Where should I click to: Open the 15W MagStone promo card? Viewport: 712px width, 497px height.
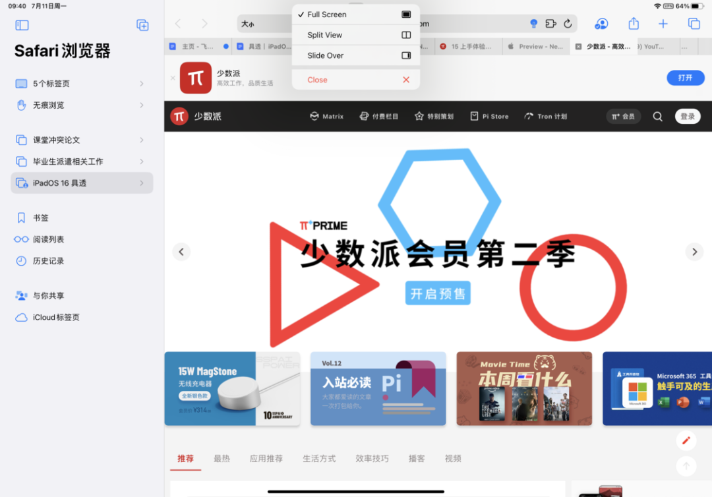click(x=233, y=388)
